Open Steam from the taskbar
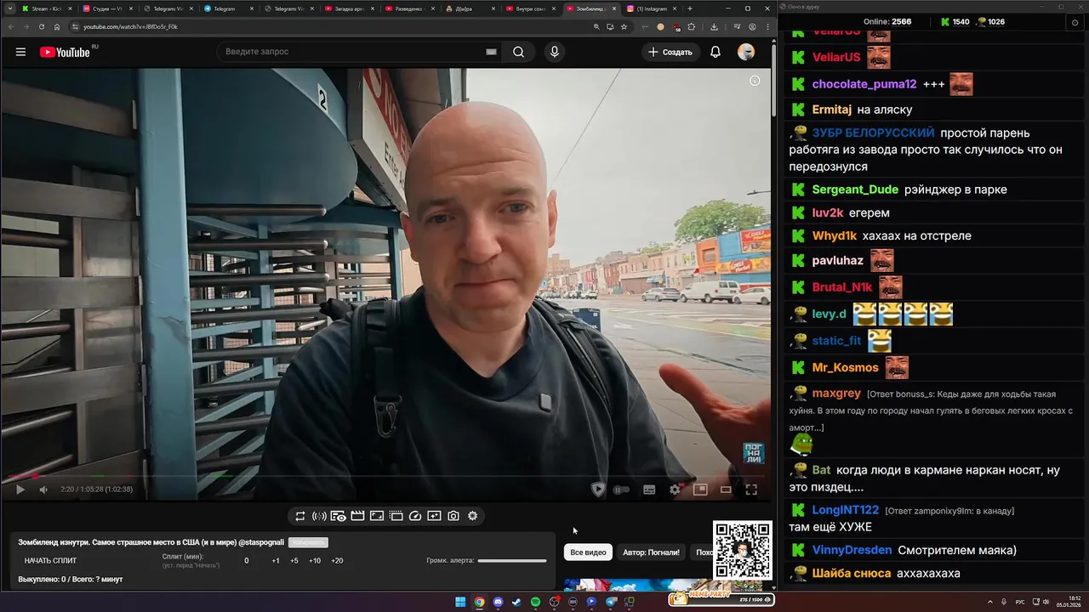This screenshot has width=1089, height=612. tap(516, 602)
